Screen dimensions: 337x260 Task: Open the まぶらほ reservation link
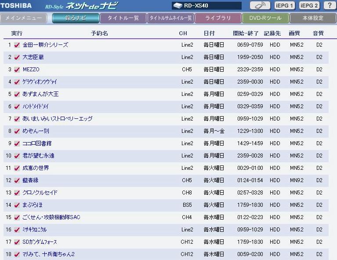33,205
